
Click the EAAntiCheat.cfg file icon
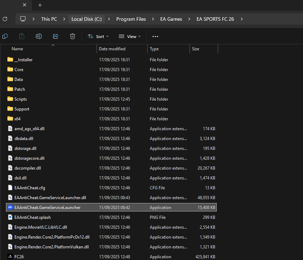[x=10, y=188]
